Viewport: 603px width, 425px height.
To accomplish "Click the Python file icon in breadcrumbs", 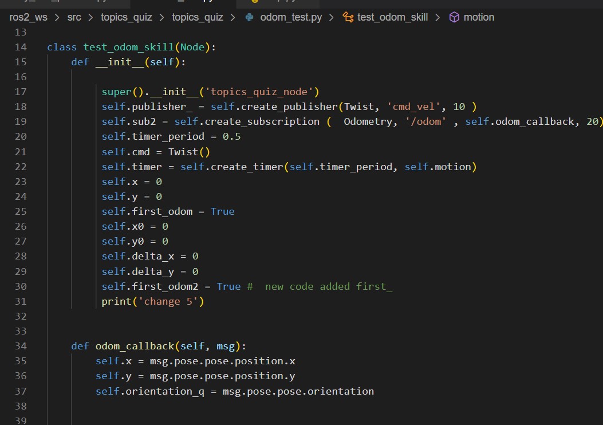I will [249, 17].
